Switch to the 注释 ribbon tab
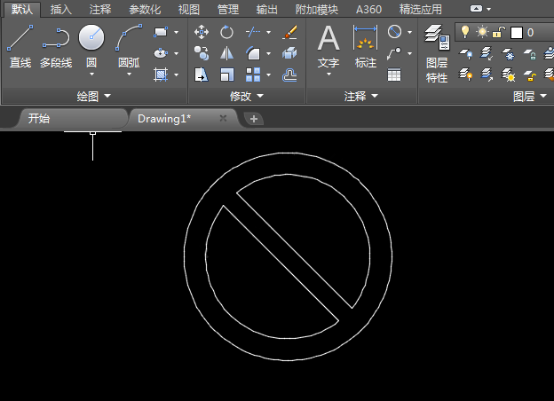 tap(100, 9)
